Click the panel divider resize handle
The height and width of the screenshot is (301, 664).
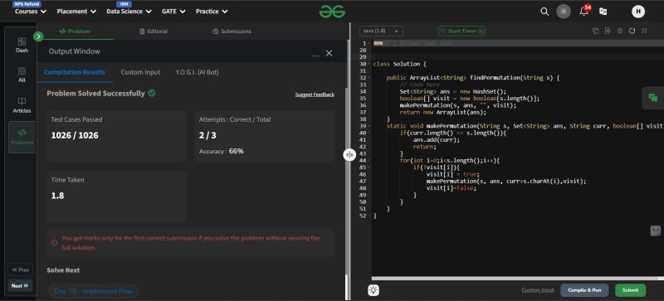349,155
